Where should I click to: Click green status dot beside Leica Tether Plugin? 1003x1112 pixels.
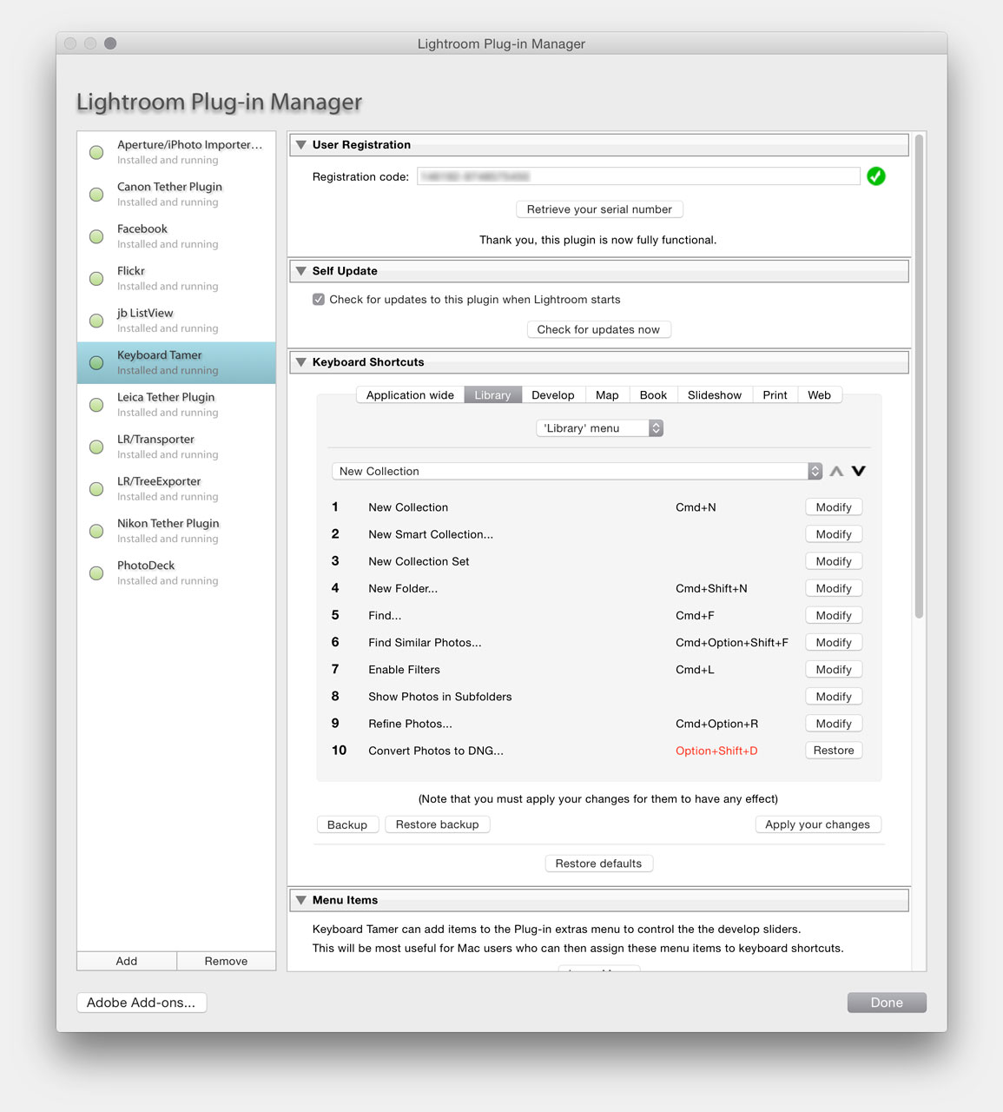96,405
